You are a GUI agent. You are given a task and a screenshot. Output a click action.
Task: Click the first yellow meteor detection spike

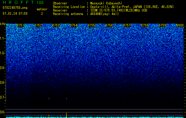(49, 116)
